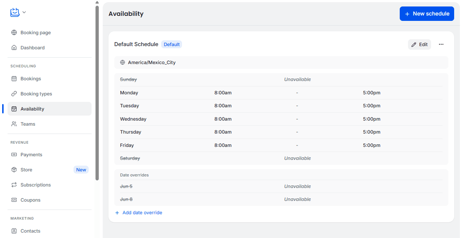This screenshot has width=461, height=238.
Task: Click Wednesday's 8:00am start time
Action: click(223, 119)
